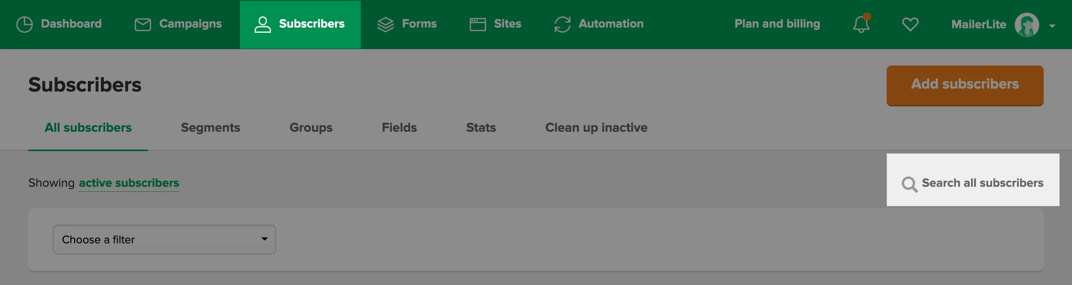Screen dimensions: 1072x285
Task: Go to Plan and billing
Action: tap(777, 24)
